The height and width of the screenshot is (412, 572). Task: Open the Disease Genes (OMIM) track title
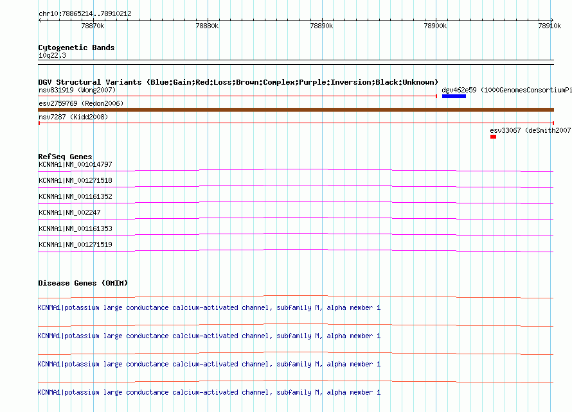(83, 283)
